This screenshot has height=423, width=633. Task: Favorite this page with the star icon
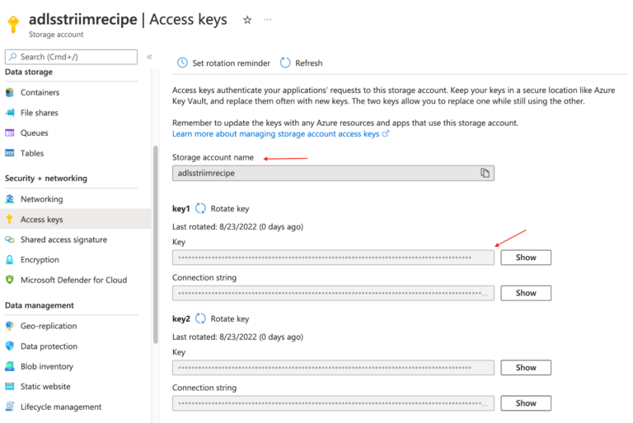[x=246, y=21]
